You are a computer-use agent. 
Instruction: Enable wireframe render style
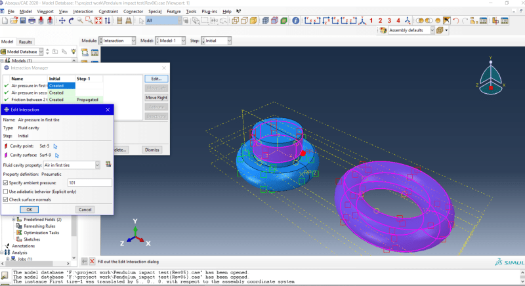tap(236, 21)
